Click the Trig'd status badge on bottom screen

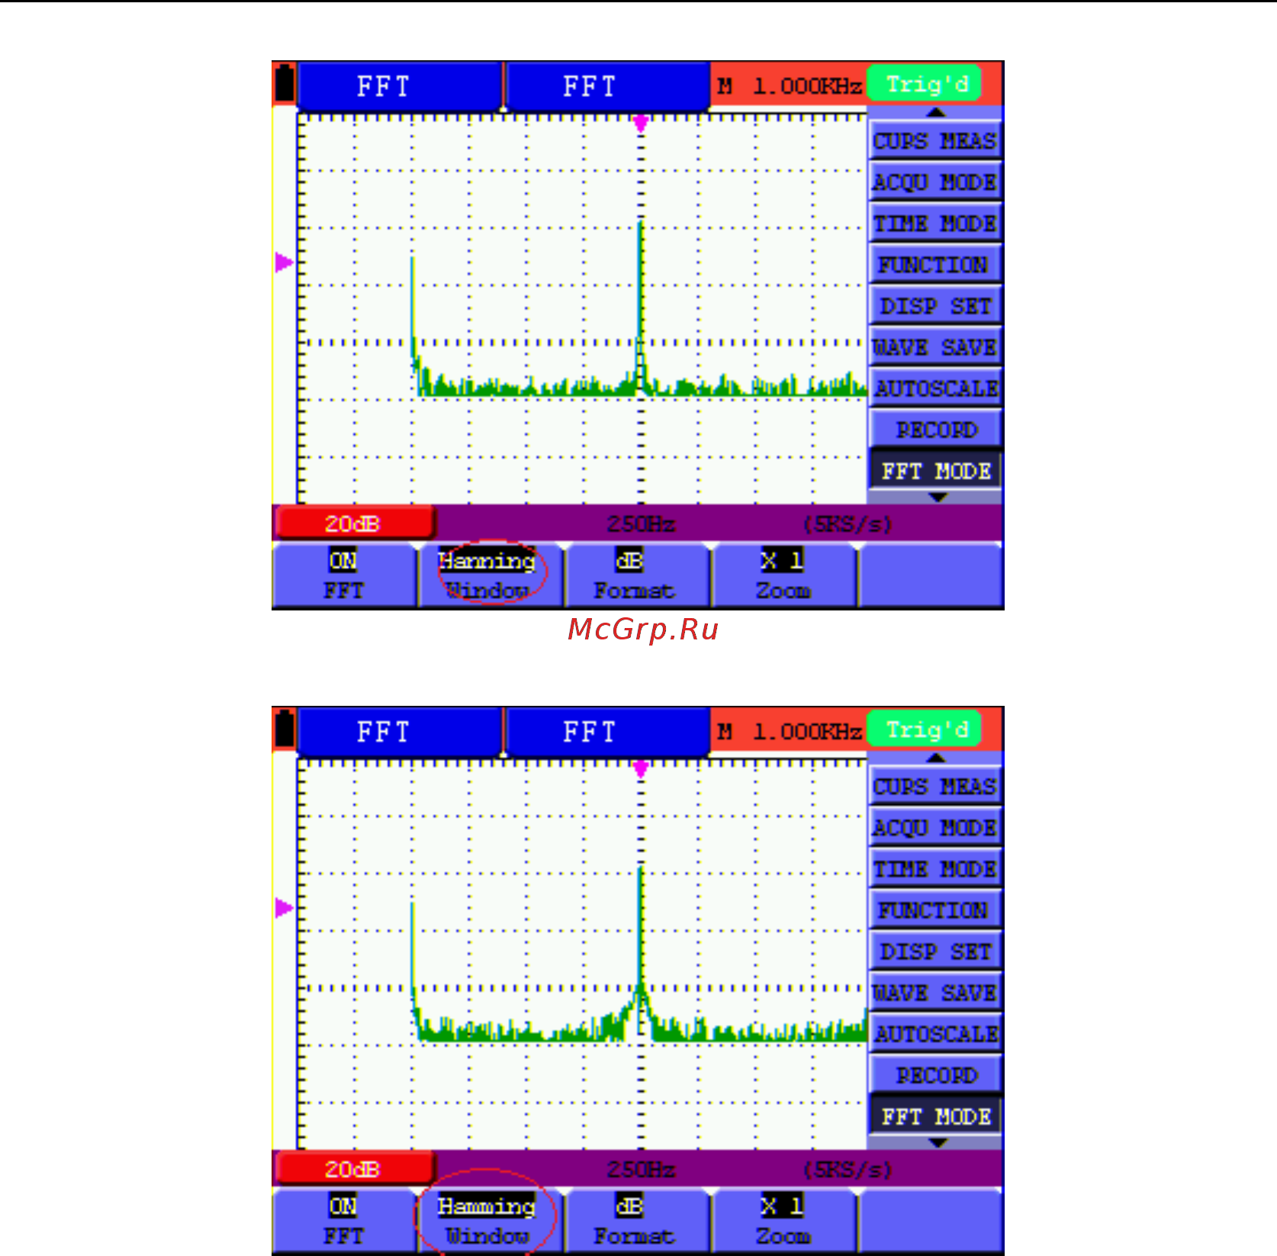point(925,729)
